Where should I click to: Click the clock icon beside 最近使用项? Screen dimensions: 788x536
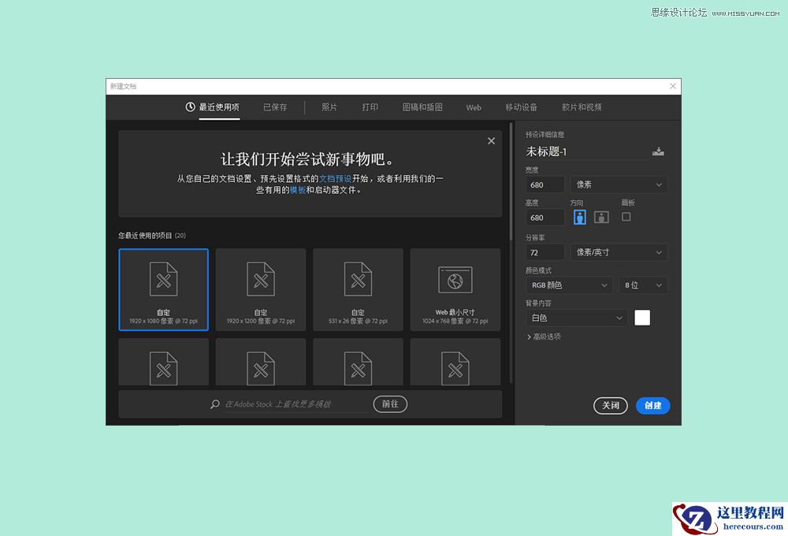[189, 107]
